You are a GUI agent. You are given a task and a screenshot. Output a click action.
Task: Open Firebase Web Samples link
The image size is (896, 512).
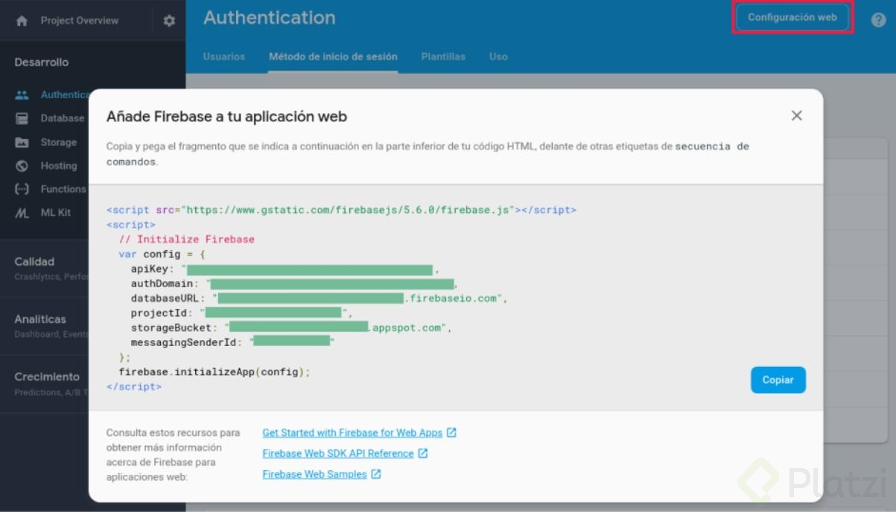(314, 474)
